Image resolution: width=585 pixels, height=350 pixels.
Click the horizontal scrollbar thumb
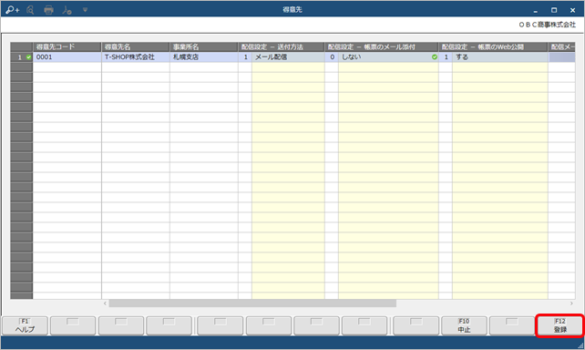coord(252,304)
